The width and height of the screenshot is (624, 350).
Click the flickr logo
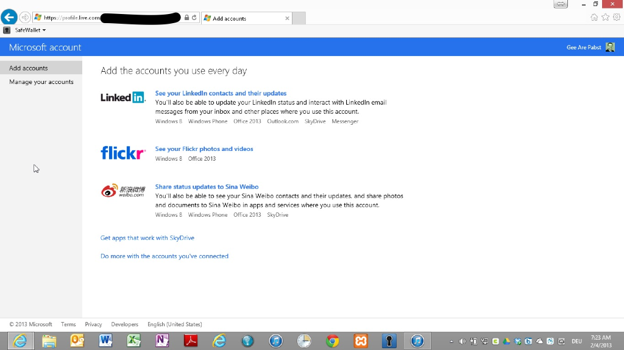point(123,153)
